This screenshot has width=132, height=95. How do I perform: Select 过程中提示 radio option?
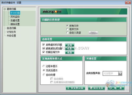pos(44,66)
